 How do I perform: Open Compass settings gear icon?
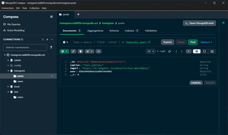coord(51,17)
